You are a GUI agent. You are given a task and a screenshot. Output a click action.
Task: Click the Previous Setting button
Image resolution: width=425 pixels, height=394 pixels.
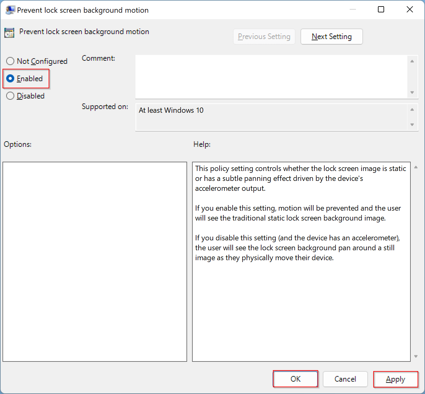coord(264,37)
